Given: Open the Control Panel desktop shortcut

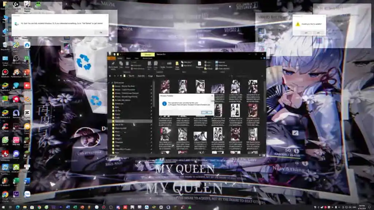Looking at the screenshot, I should (5, 60).
